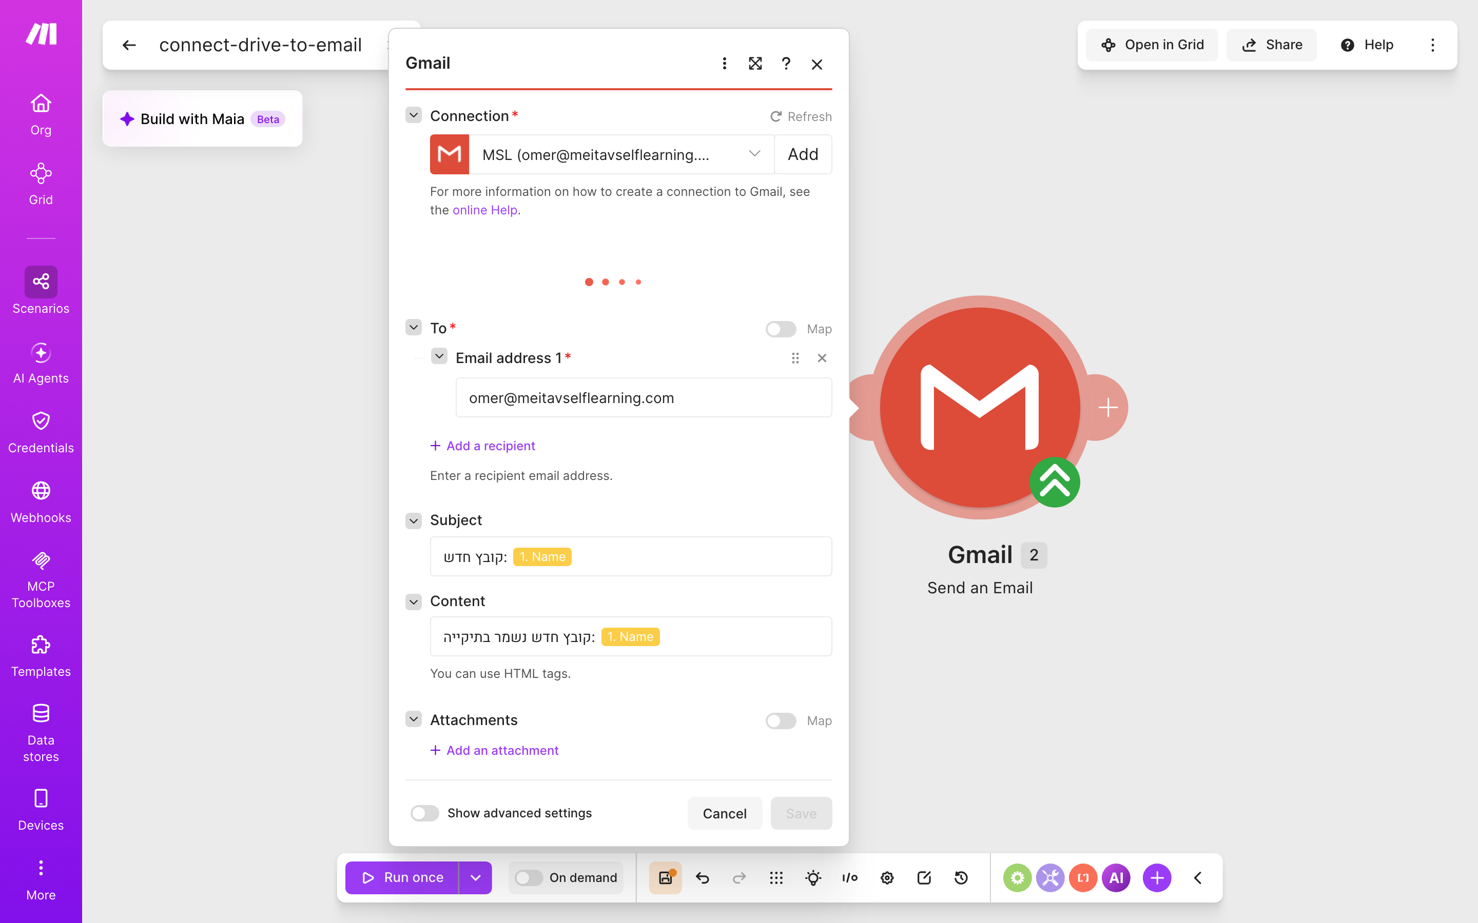Open AI Agents in the sidebar
Screen dimensions: 1478x923
41,363
